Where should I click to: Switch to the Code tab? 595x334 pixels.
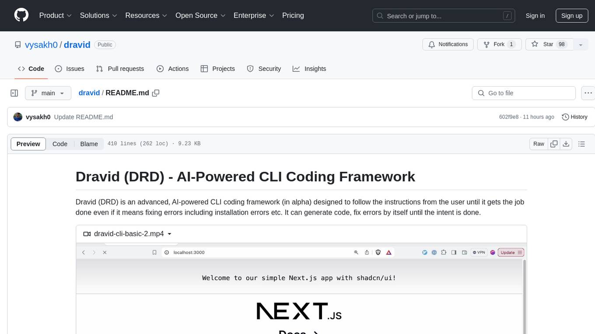pos(31,69)
